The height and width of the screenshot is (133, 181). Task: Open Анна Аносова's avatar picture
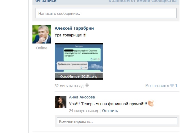pos(61,102)
